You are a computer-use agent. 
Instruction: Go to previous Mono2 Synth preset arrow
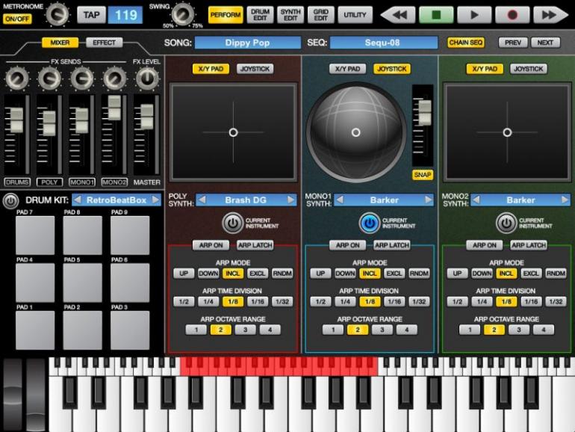click(476, 200)
